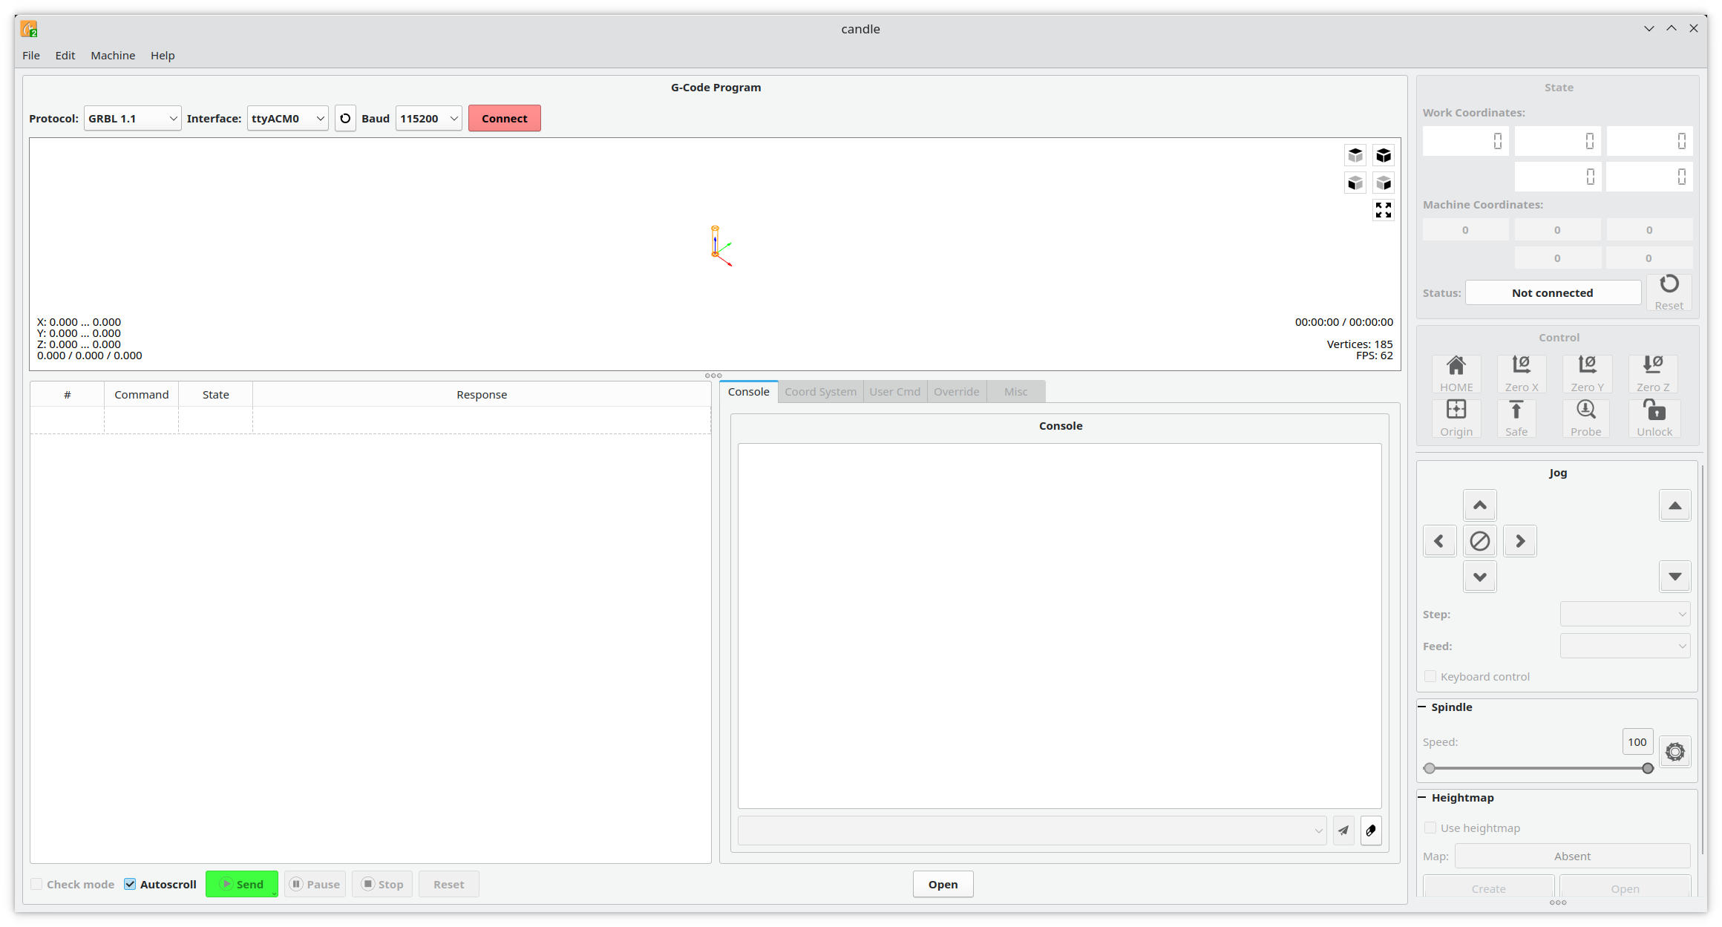
Task: Open the Protocol GRBL 1.1 dropdown
Action: point(132,119)
